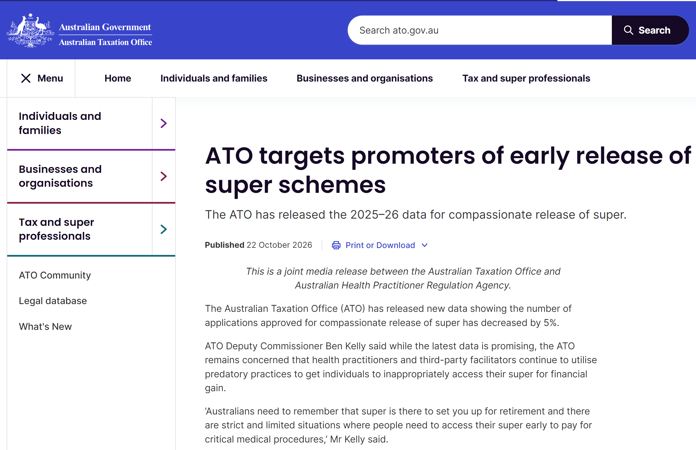Close the menu with the X icon
Image resolution: width=696 pixels, height=450 pixels.
(x=26, y=78)
